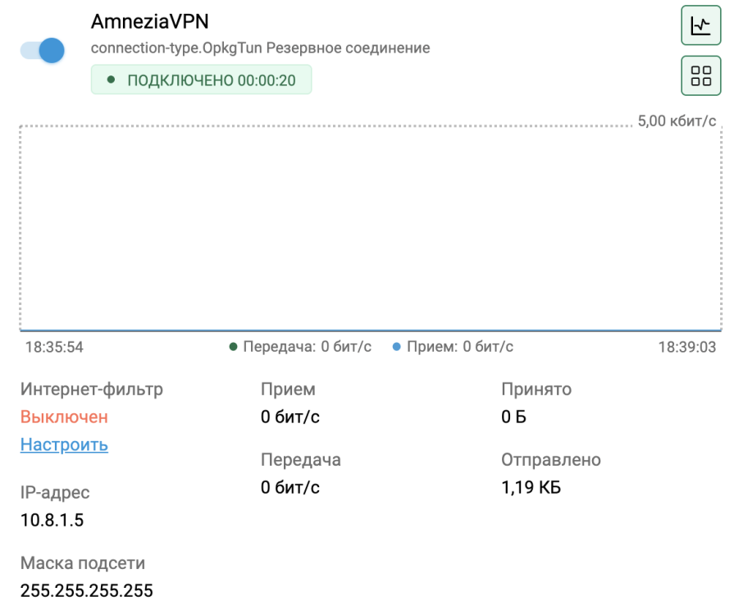Screen dimensions: 734x615
Task: Click the 18:35:54 graph start time
Action: (54, 347)
